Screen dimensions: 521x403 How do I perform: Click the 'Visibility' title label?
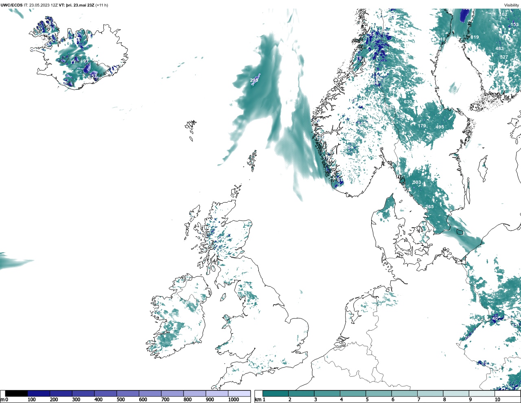pyautogui.click(x=512, y=5)
